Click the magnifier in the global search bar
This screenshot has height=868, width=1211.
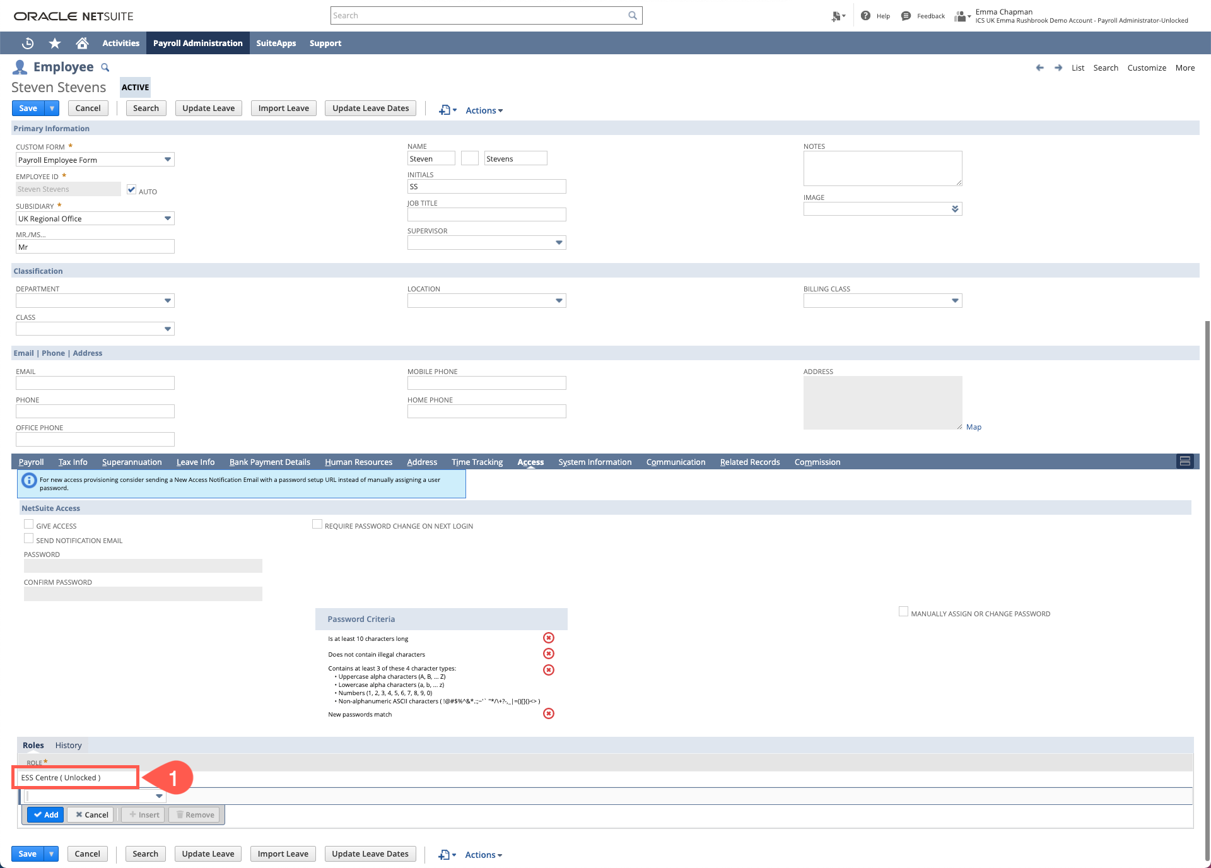pos(632,15)
